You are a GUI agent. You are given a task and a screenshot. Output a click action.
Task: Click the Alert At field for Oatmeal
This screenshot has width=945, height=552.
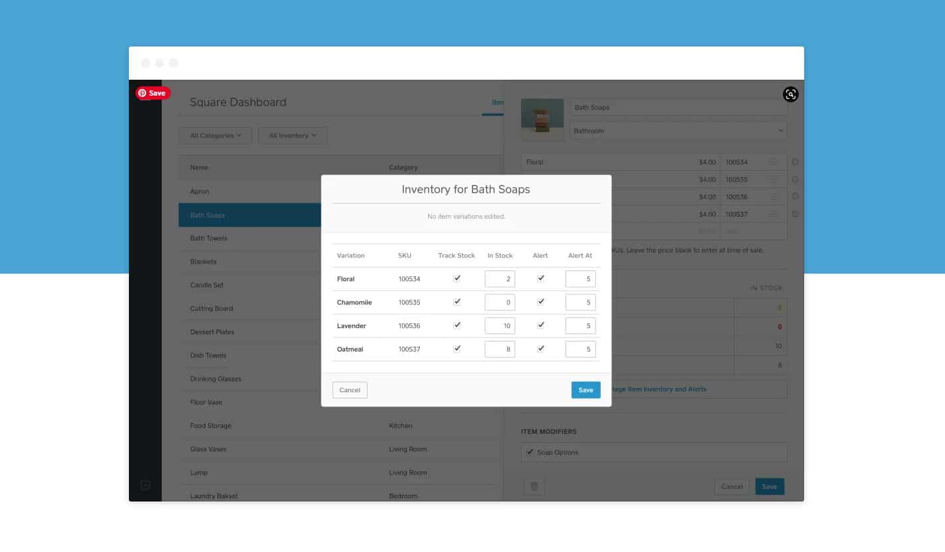pos(580,349)
